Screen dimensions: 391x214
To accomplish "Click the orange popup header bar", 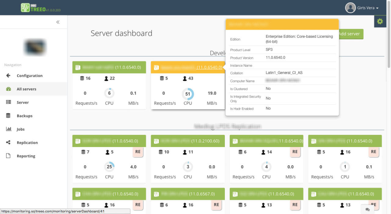I will point(282,24).
